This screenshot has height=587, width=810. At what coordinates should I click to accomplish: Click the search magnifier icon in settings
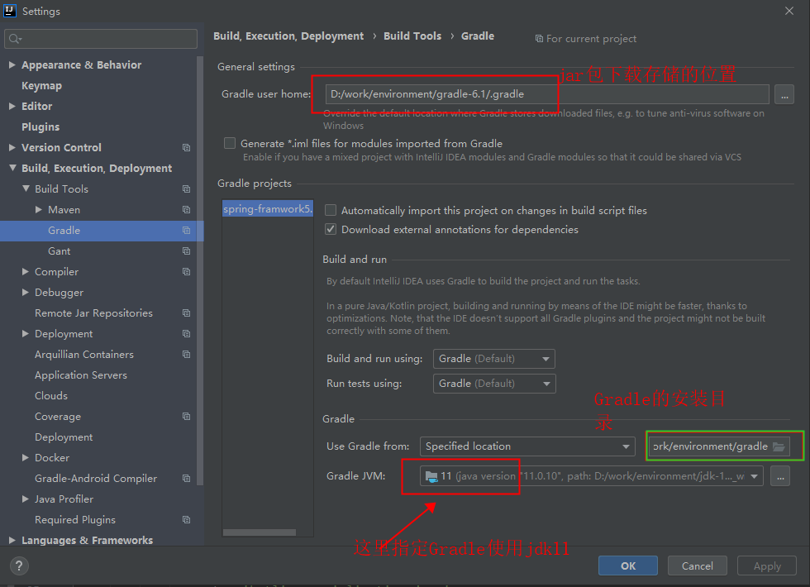pos(15,39)
